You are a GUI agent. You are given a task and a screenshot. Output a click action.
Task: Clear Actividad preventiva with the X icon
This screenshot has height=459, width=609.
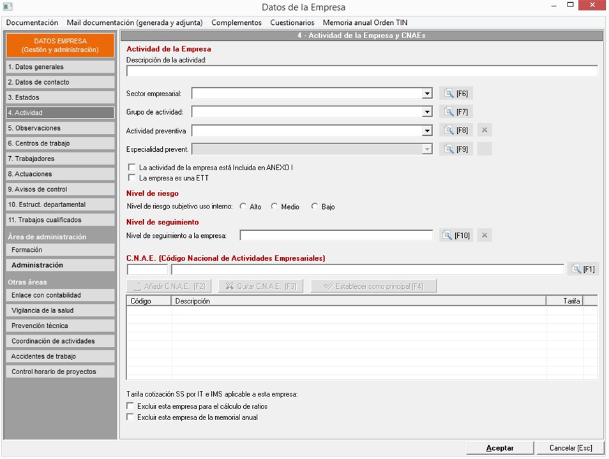click(485, 131)
